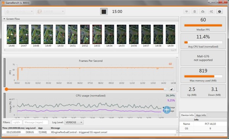Switch to the Device info tab
This screenshot has height=139, width=229.
(x=187, y=115)
